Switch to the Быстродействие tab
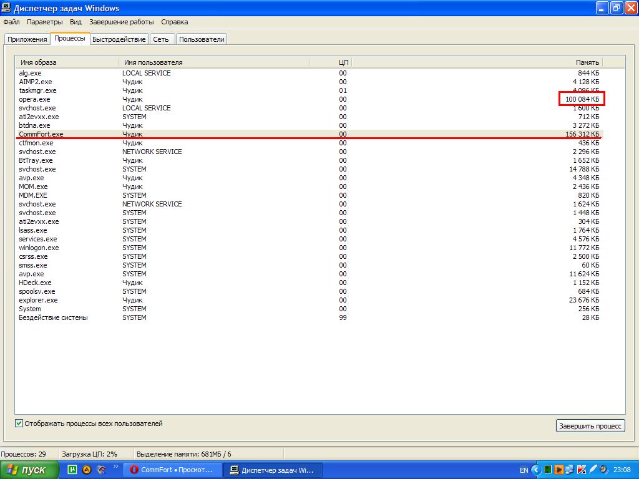Screen dimensions: 639x479 [x=119, y=39]
